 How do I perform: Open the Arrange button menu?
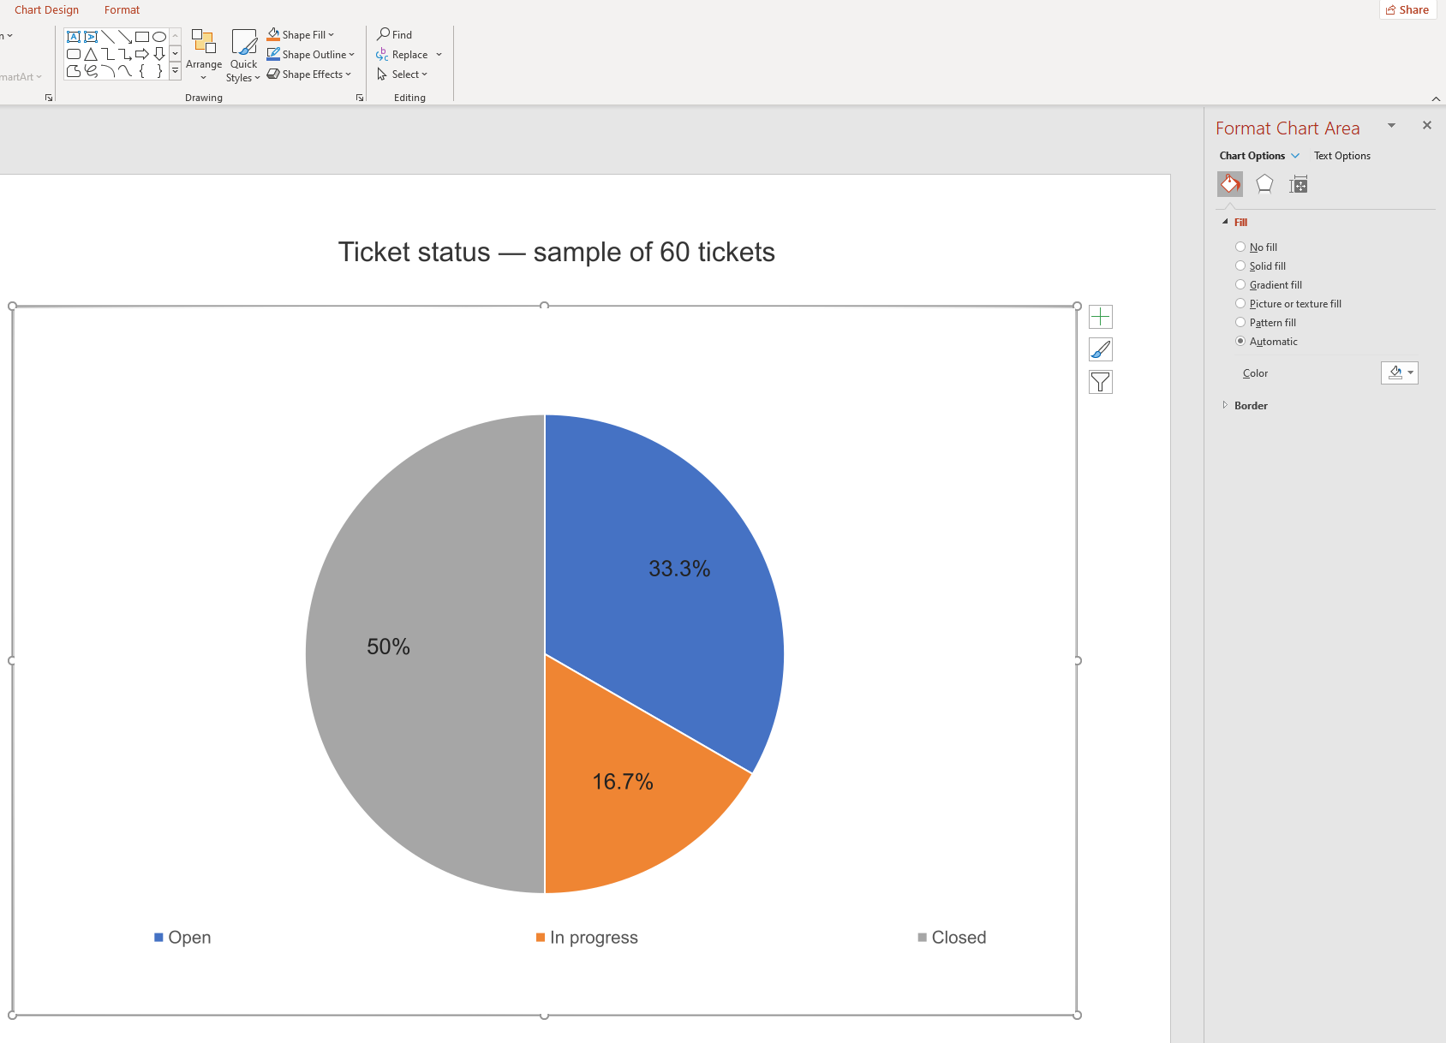(x=204, y=56)
